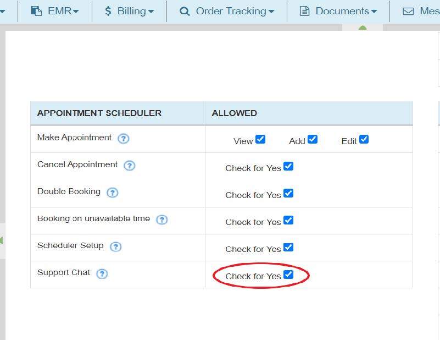Image resolution: width=440 pixels, height=340 pixels.
Task: Uncheck Booking on unavailable time checkbox
Action: click(x=288, y=220)
